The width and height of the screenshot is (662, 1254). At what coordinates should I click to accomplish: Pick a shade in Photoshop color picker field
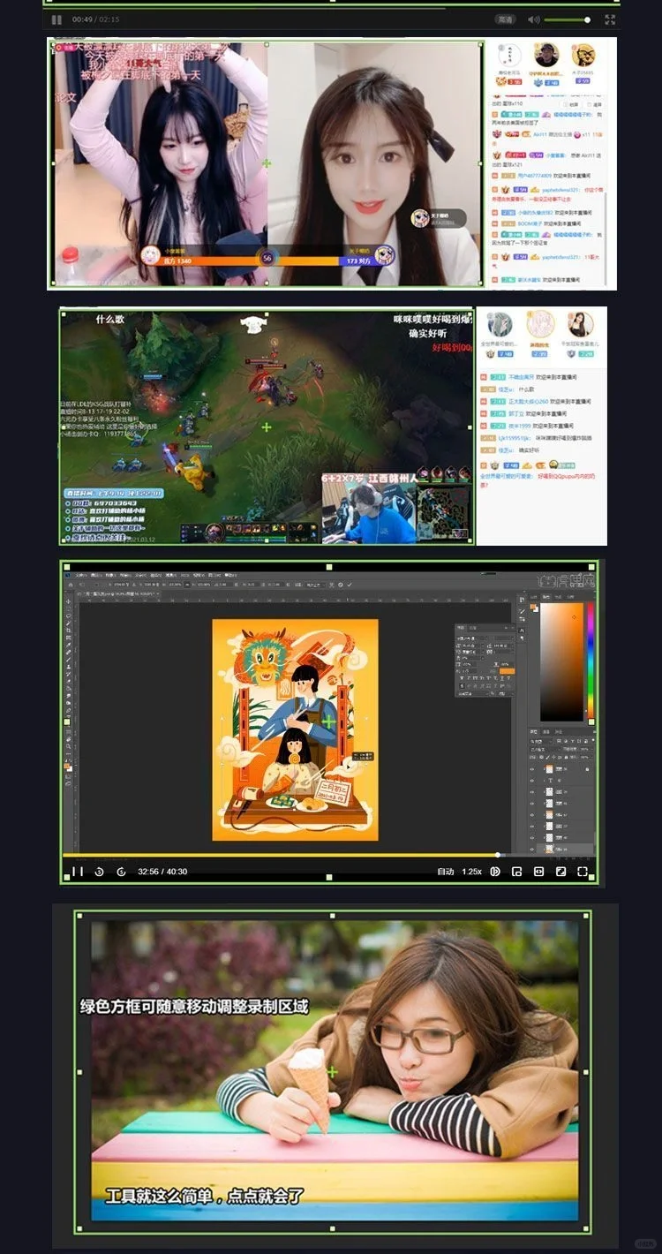561,662
